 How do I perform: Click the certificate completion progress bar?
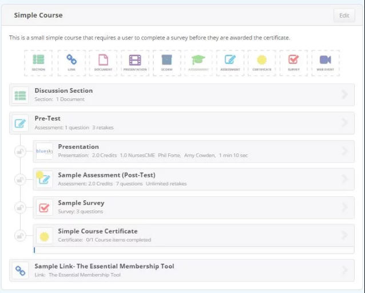[x=193, y=250]
